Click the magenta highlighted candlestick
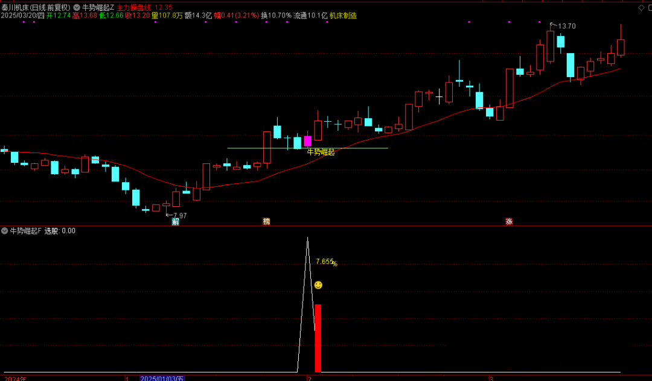Image resolution: width=652 pixels, height=381 pixels. click(x=307, y=141)
